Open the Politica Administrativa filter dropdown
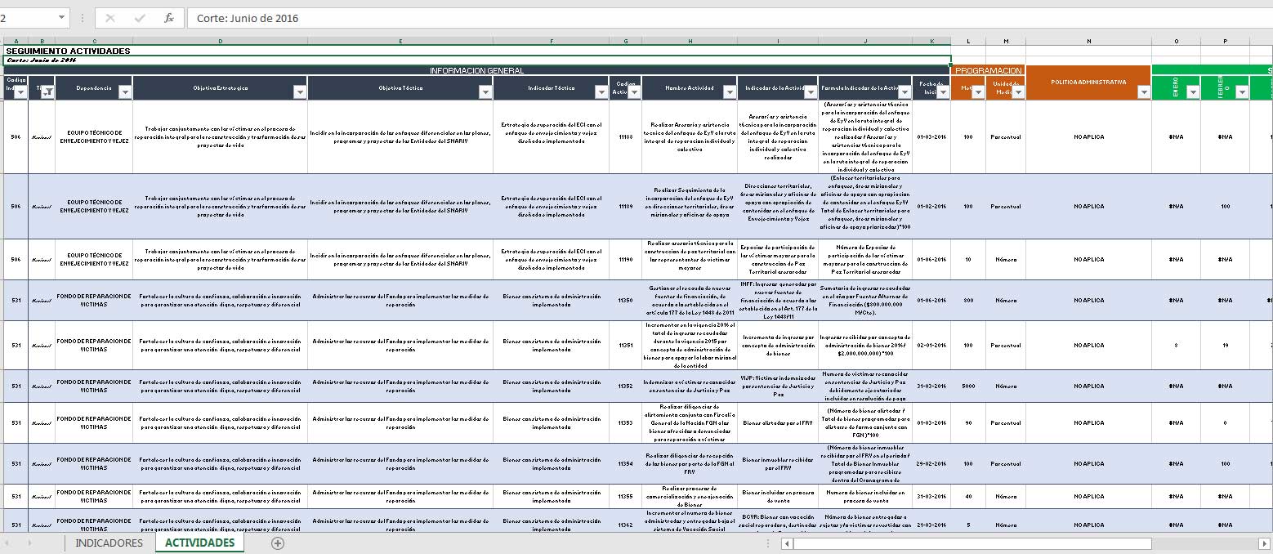Image resolution: width=1273 pixels, height=554 pixels. (x=1143, y=92)
